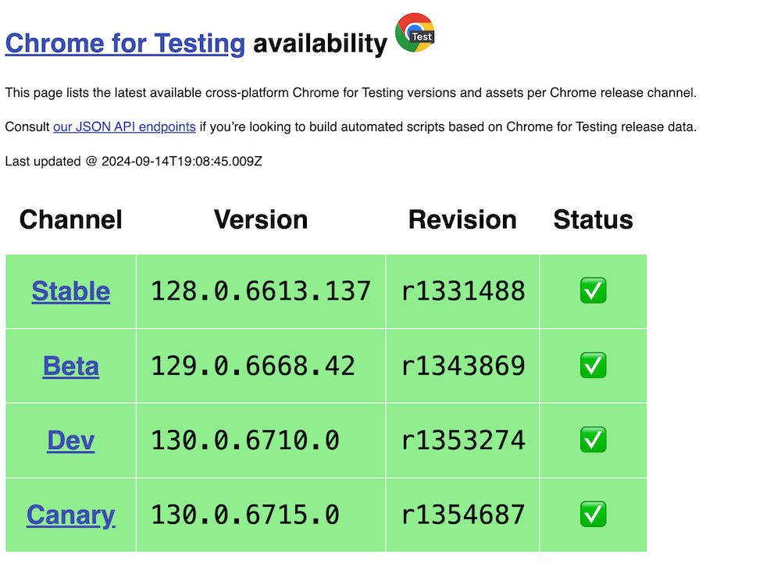Click the Canary revision r1354687
Image resolution: width=781 pixels, height=588 pixels.
click(x=463, y=515)
